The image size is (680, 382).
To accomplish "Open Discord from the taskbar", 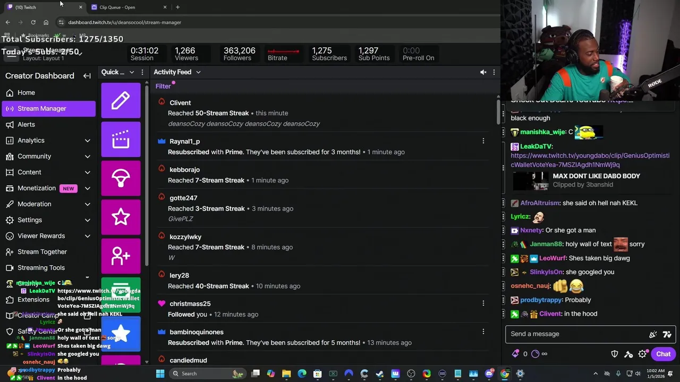I will tap(489, 374).
